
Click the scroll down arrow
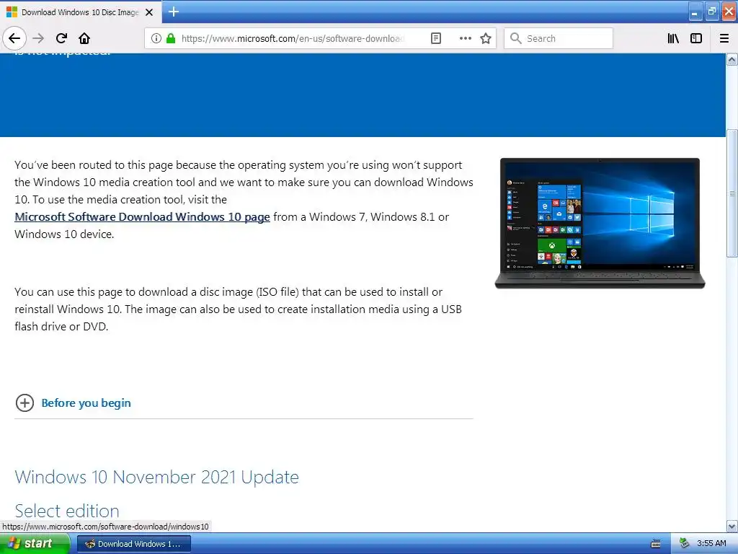[732, 526]
